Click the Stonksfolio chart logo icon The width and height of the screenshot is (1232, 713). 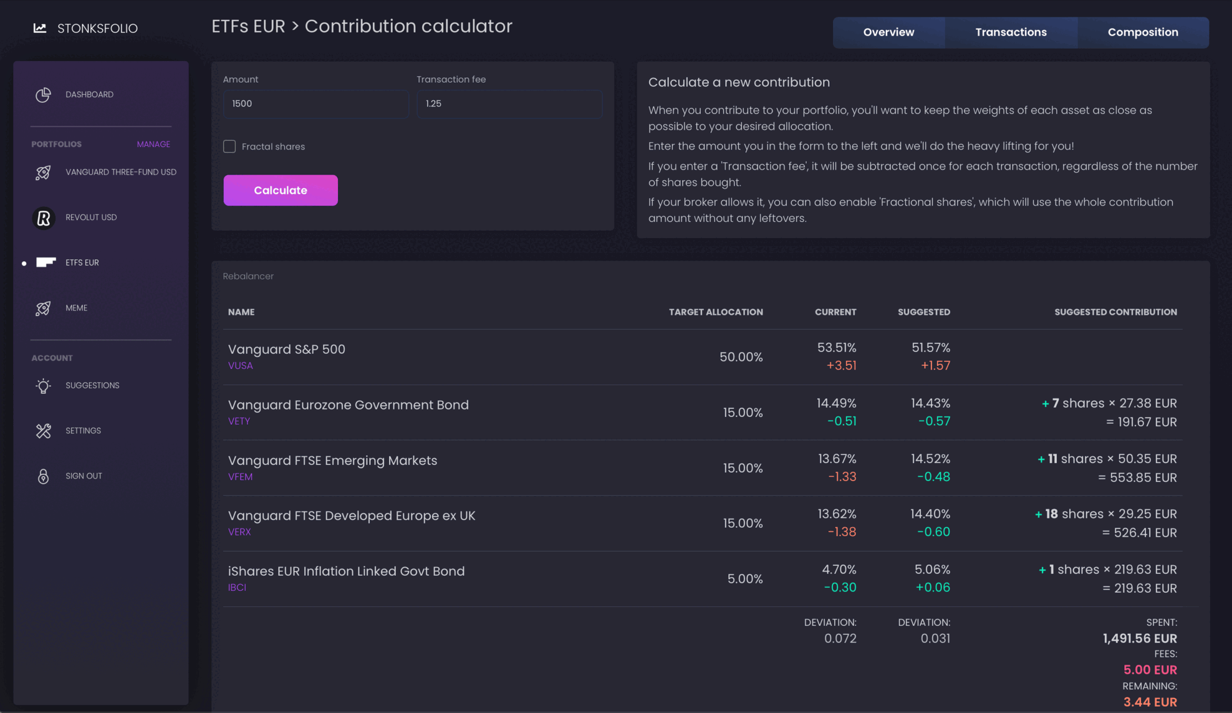pyautogui.click(x=40, y=28)
